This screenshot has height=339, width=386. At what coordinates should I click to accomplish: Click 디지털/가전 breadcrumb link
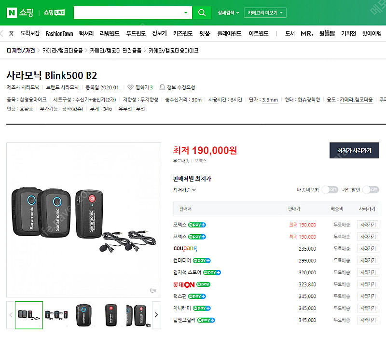21,51
